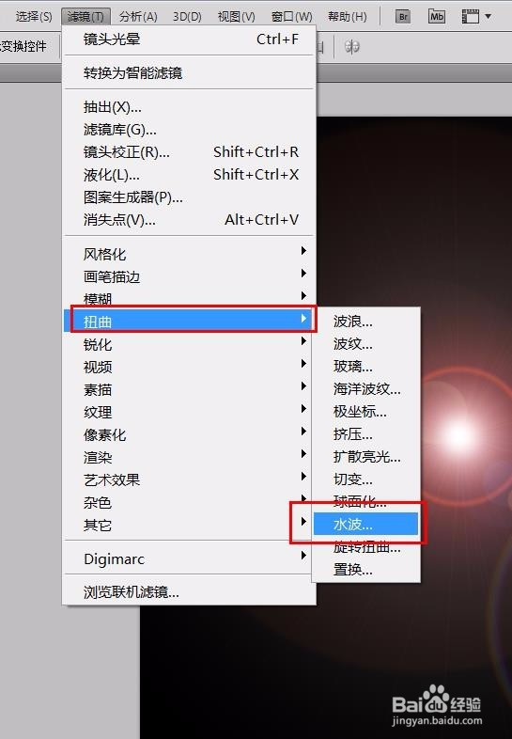Screen dimensions: 512x739
Task: Choose 转换为智能滤镜
Action: coord(190,72)
